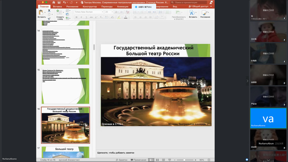Open the font color dropdown arrow
Screen dimensions: 288x162
point(129,17)
